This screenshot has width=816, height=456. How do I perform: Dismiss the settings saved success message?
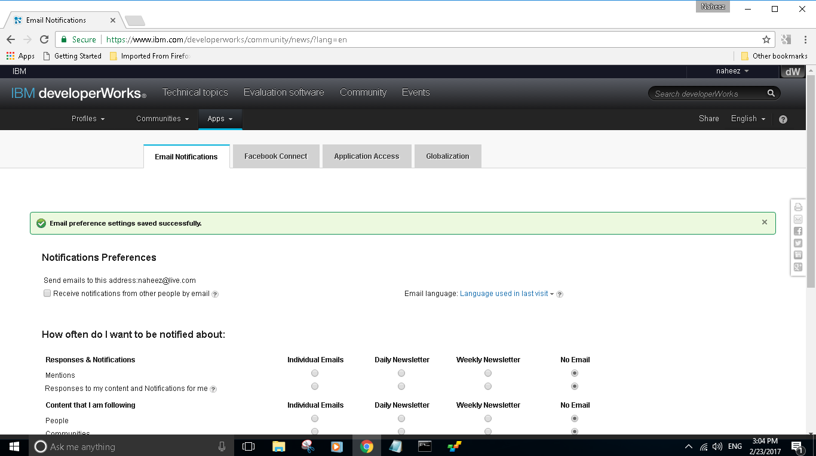[765, 222]
